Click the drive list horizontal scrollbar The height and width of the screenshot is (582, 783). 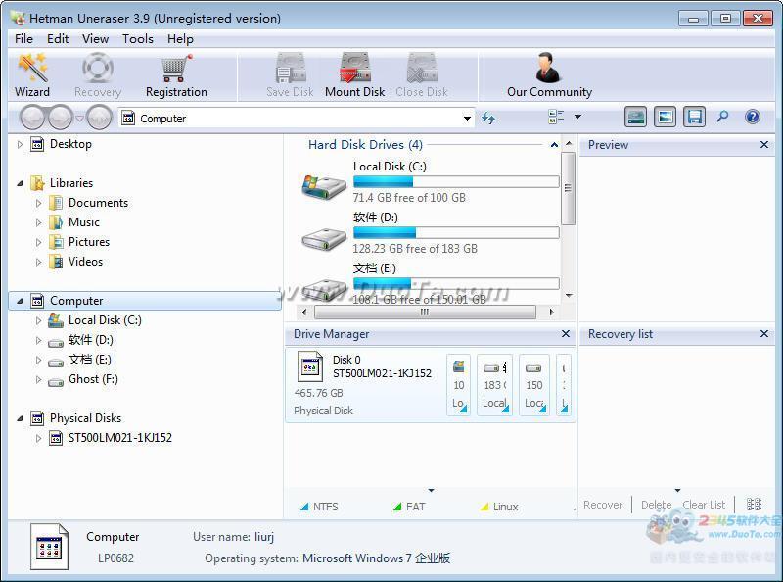425,312
